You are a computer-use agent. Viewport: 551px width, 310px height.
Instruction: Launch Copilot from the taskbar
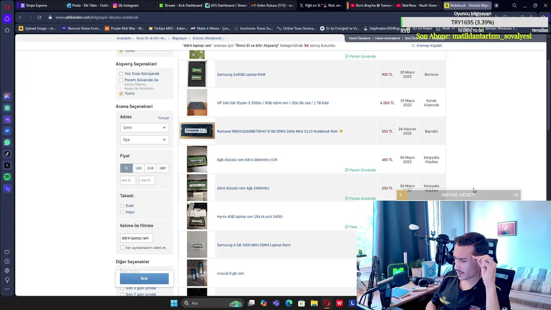point(263,303)
